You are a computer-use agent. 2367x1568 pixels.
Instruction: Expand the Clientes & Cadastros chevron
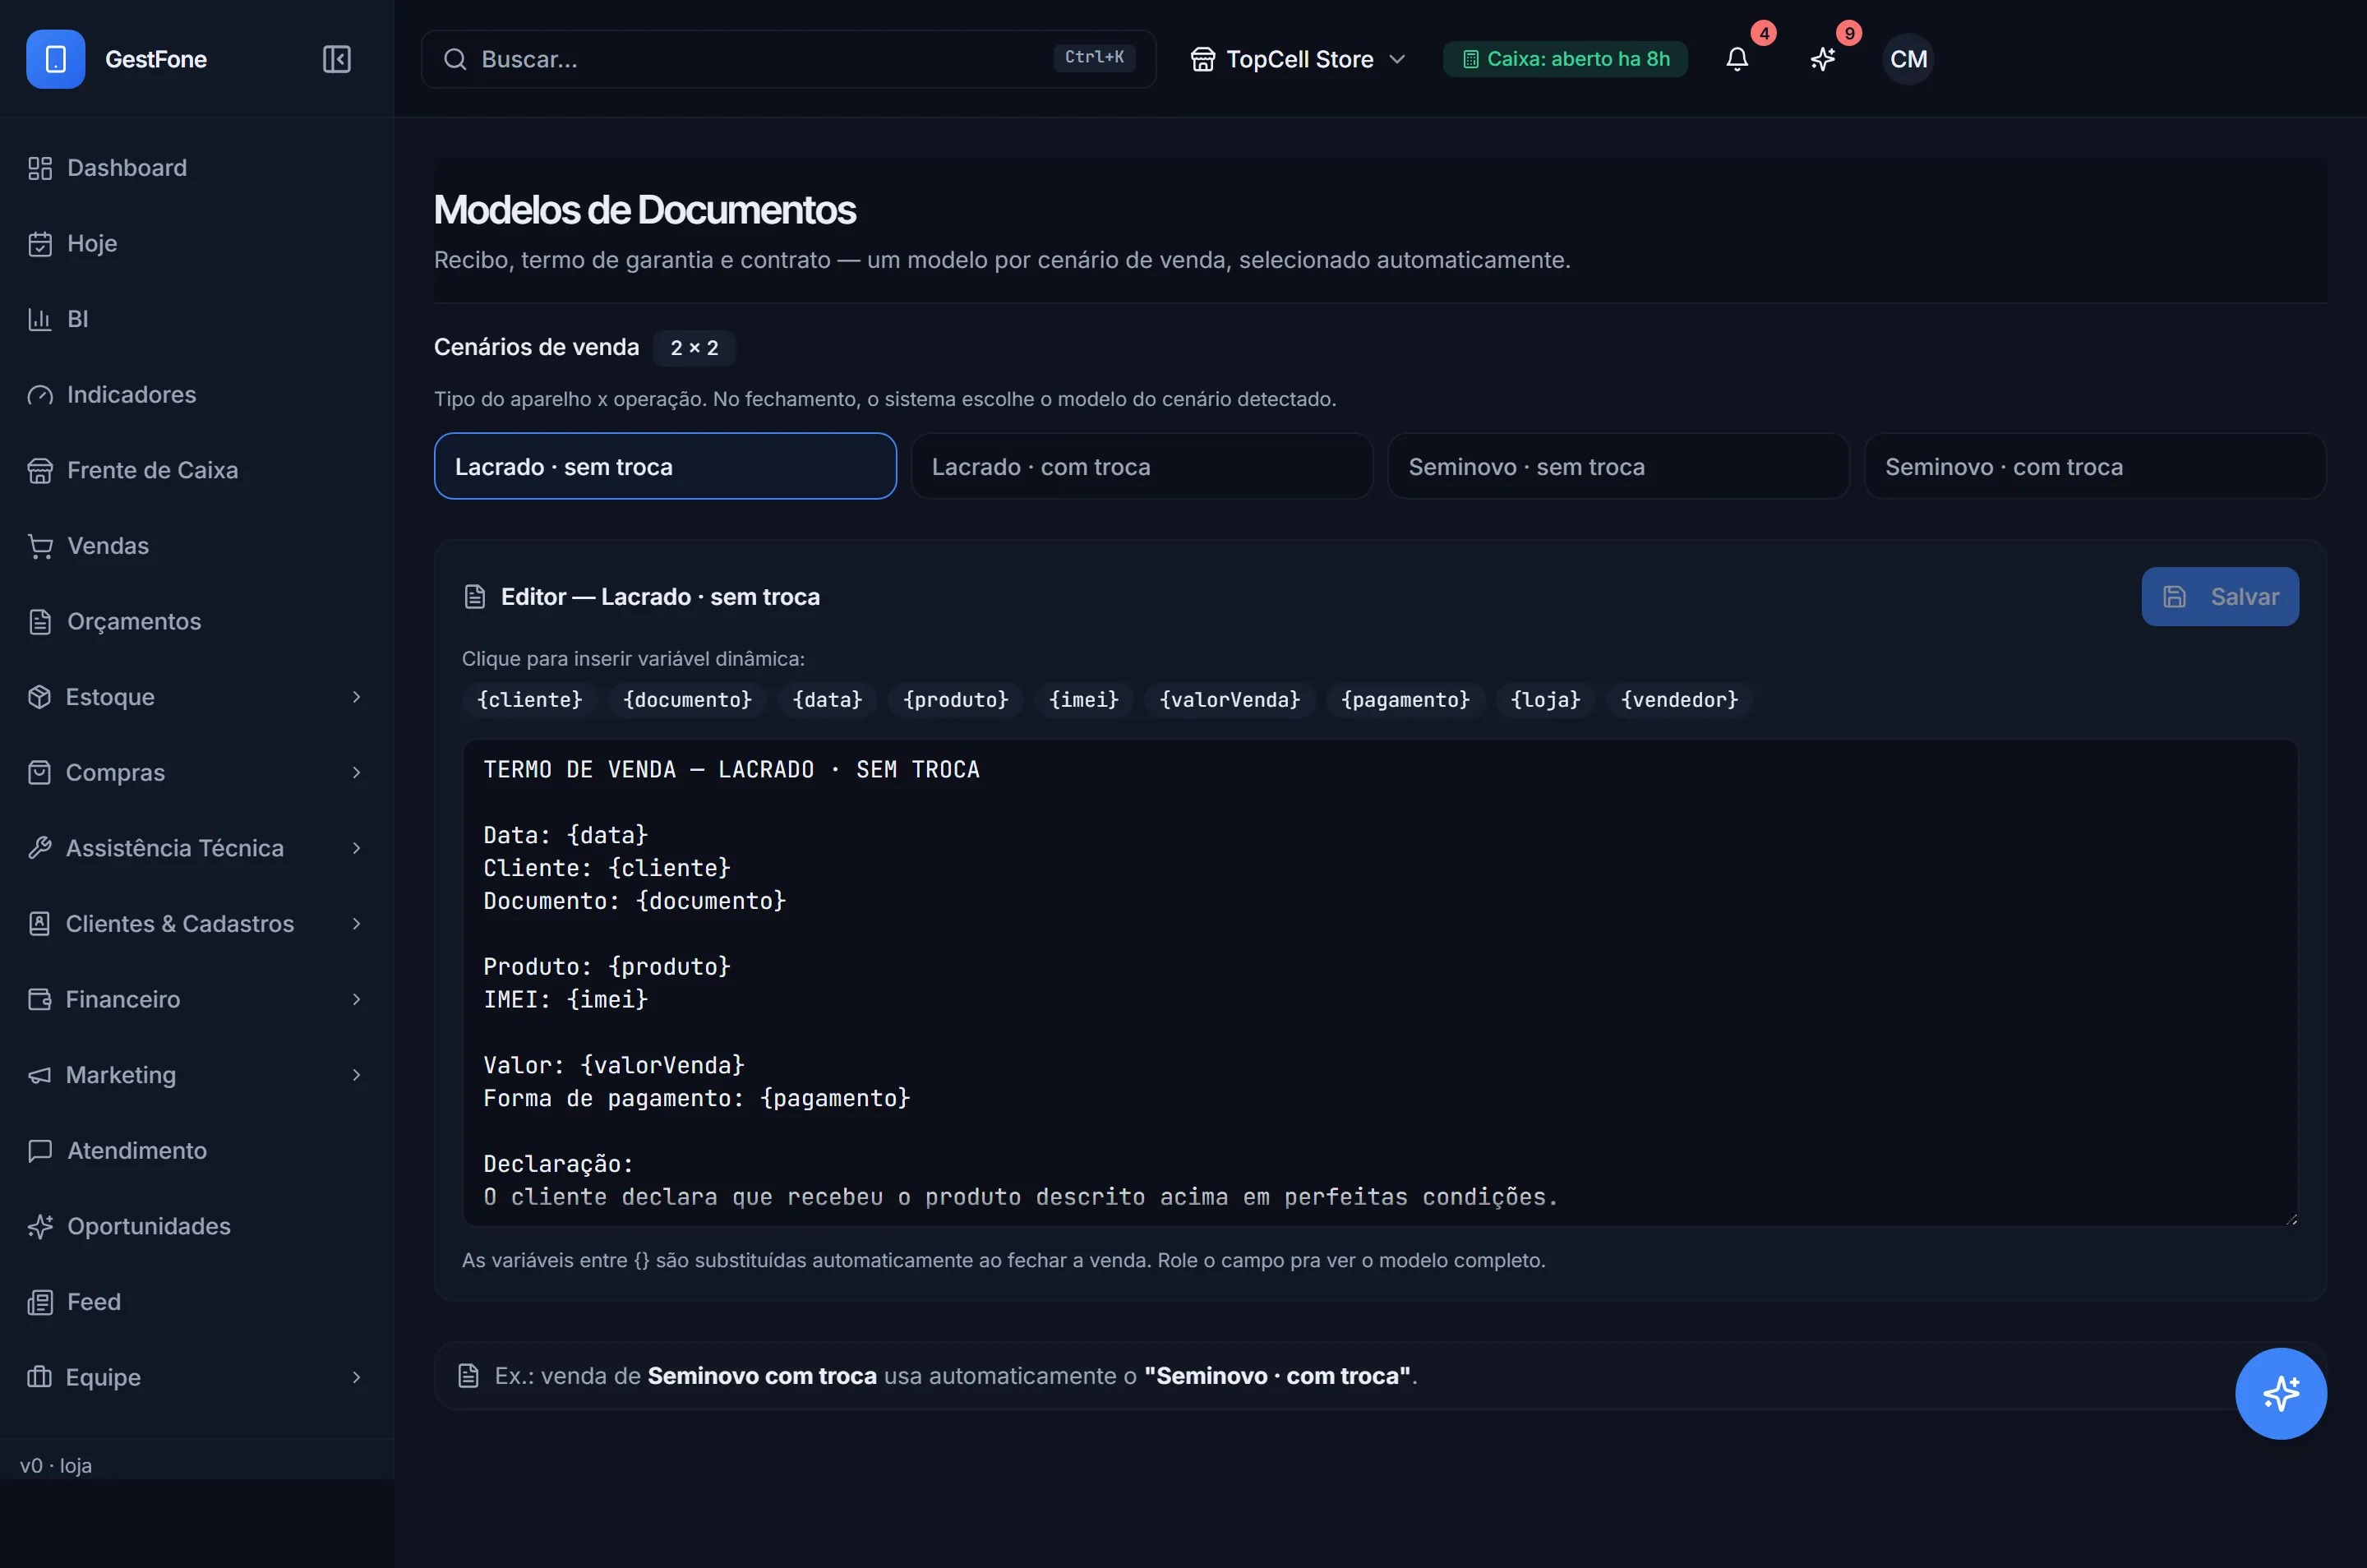[356, 924]
